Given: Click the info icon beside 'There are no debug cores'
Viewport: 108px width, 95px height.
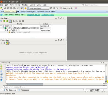Looking at the screenshot, I should (x=1, y=15).
